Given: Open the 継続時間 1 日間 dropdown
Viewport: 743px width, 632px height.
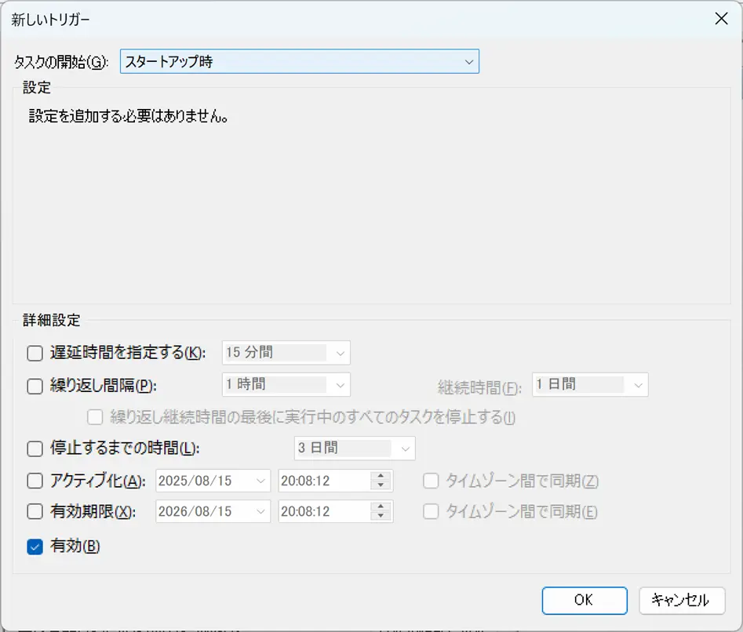Looking at the screenshot, I should coord(590,384).
